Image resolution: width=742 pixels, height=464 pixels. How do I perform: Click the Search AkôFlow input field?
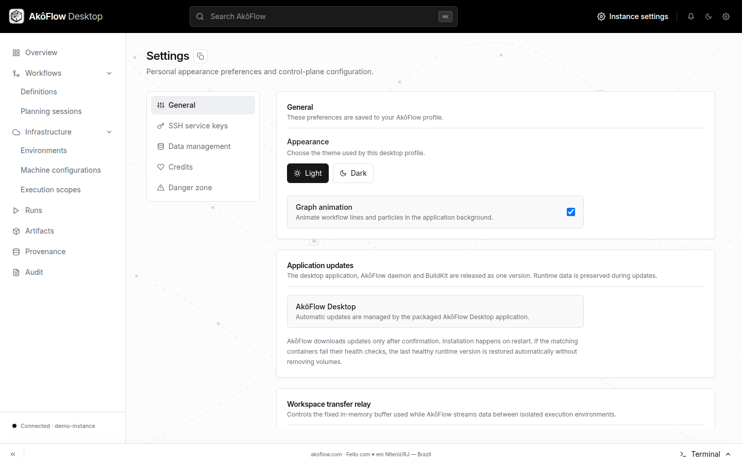click(x=324, y=16)
